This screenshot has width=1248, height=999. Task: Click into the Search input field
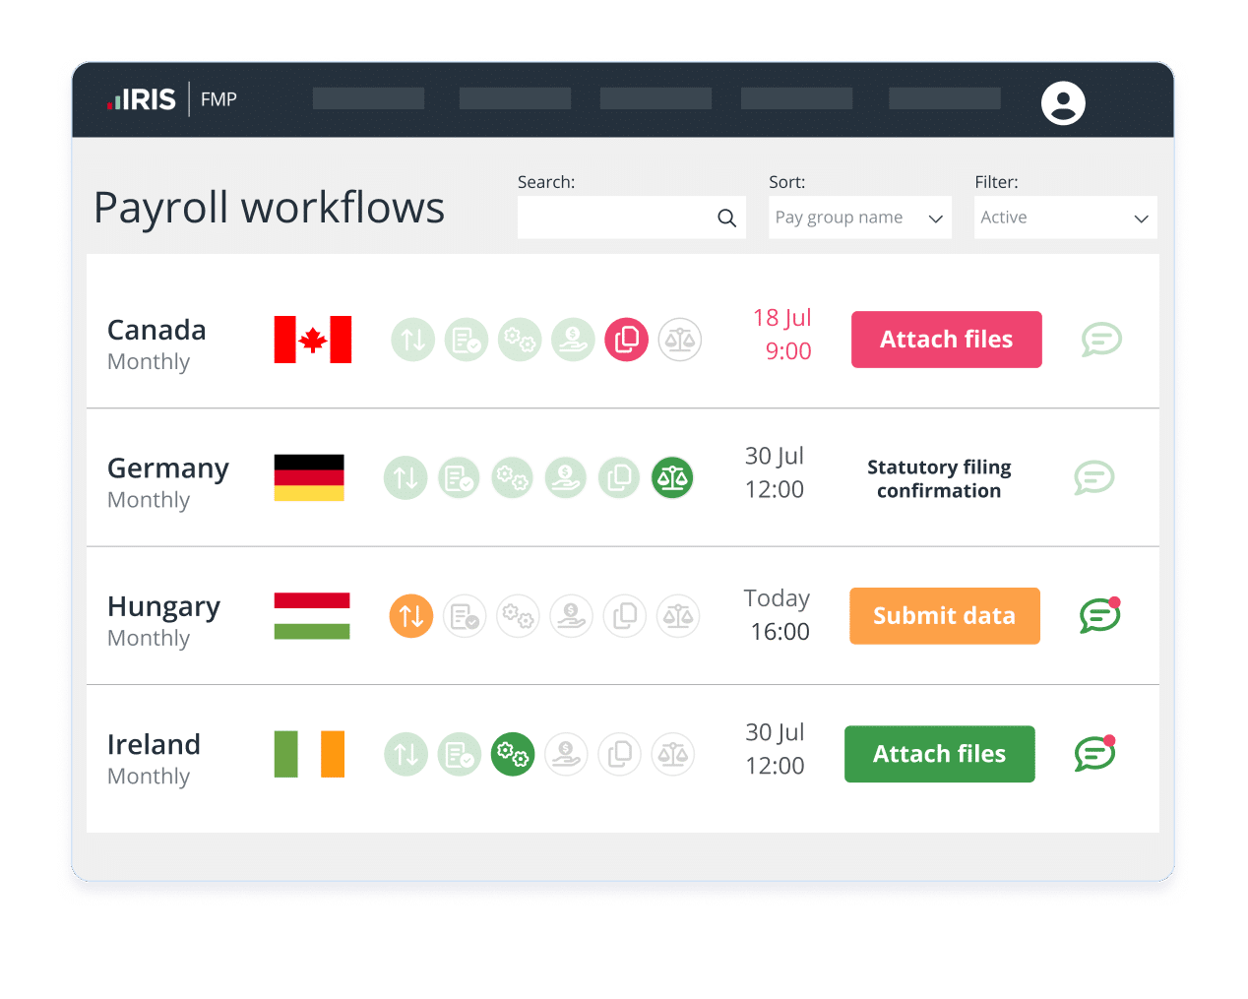pyautogui.click(x=615, y=218)
